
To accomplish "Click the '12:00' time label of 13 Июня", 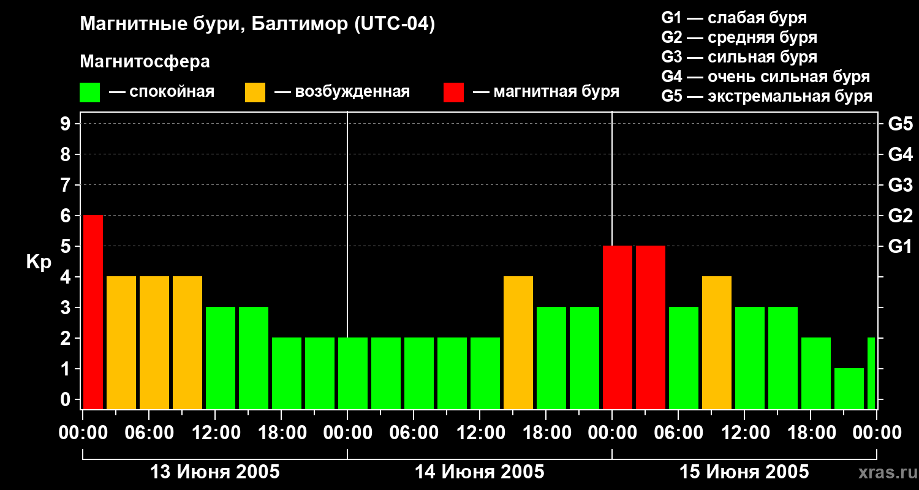I will (215, 433).
